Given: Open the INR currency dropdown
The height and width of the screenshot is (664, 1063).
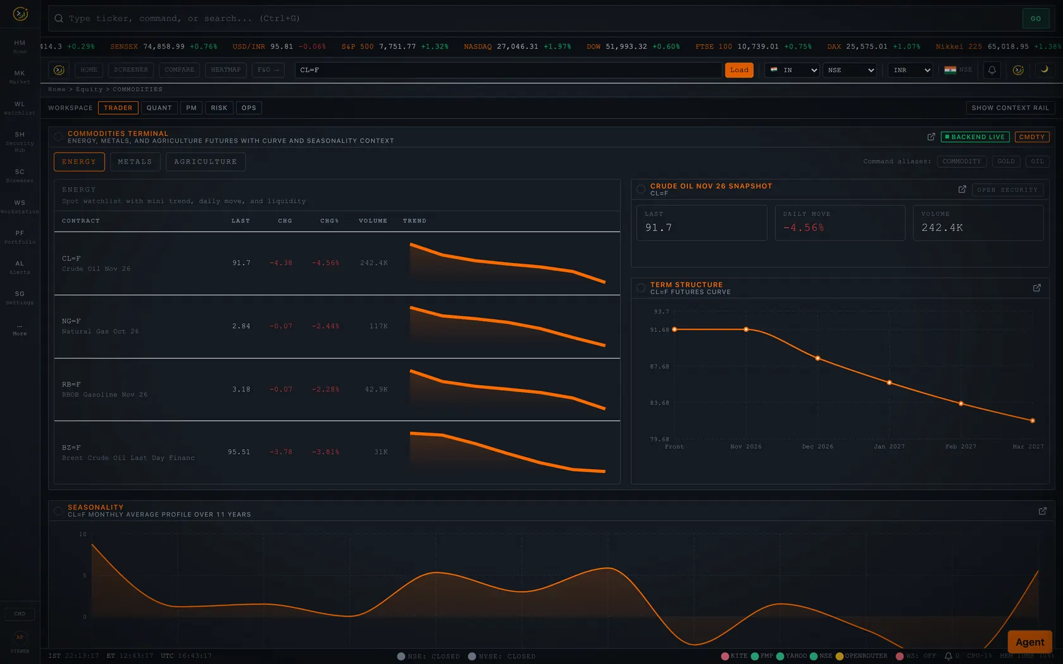Looking at the screenshot, I should coord(911,70).
